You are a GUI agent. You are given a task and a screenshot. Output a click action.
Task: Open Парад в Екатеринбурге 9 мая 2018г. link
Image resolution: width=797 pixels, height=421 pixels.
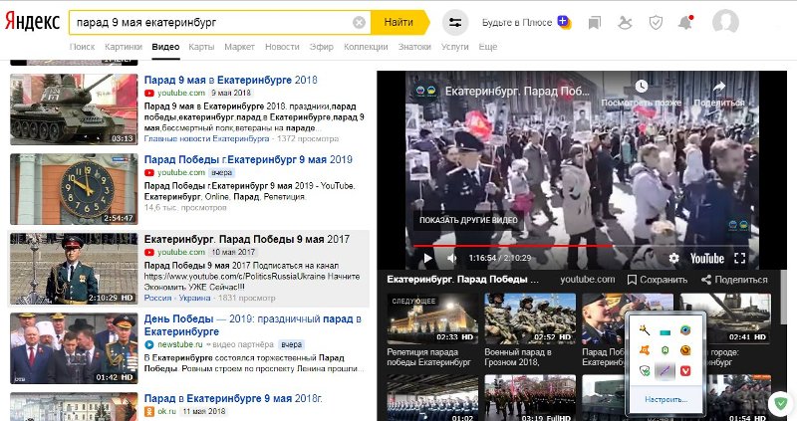(233, 398)
